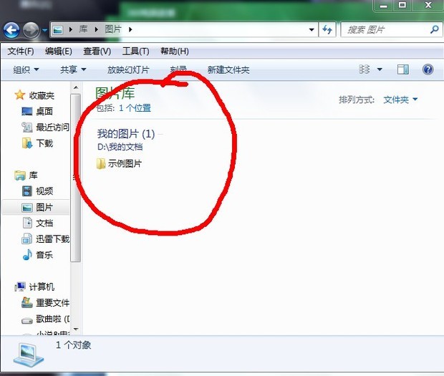The height and width of the screenshot is (376, 444).
Task: Click navigation pane scroll down arrow
Action: (76, 329)
